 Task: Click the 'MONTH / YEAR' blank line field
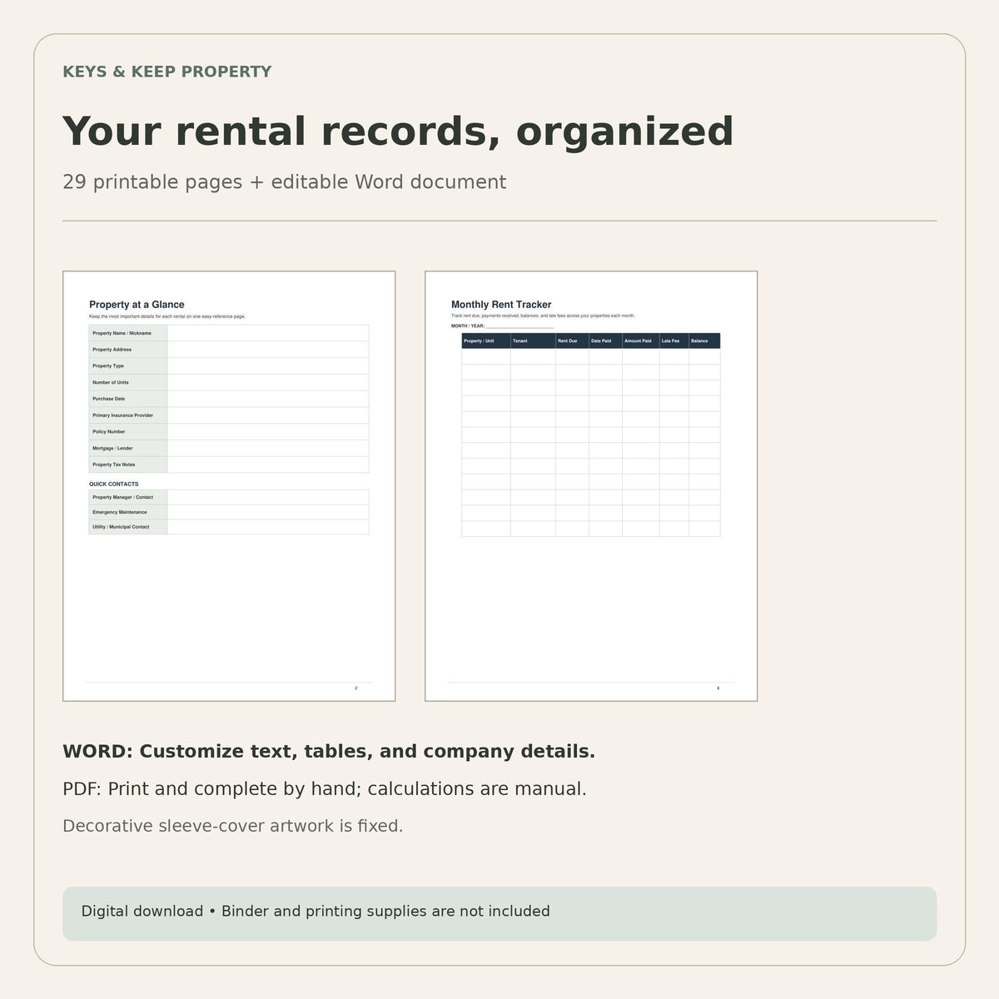pyautogui.click(x=519, y=326)
